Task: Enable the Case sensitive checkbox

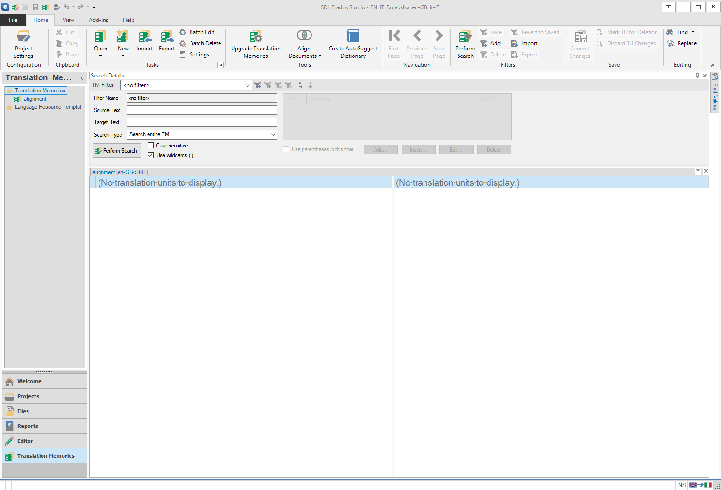Action: click(x=151, y=146)
